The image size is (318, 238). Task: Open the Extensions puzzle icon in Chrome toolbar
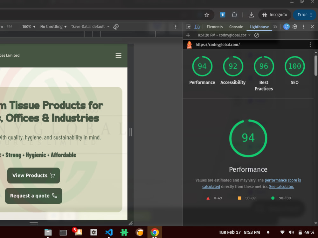click(x=234, y=15)
